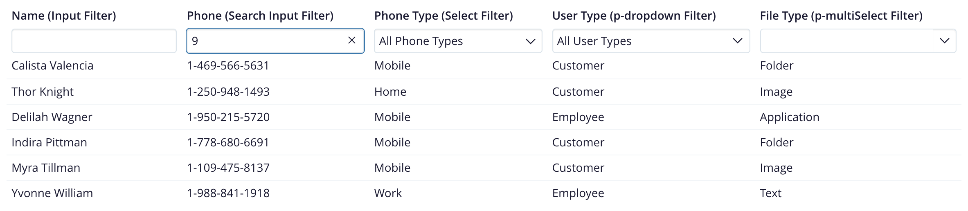Screen dimensions: 968x211
Task: Click the Yvonne William name cell
Action: pos(52,193)
